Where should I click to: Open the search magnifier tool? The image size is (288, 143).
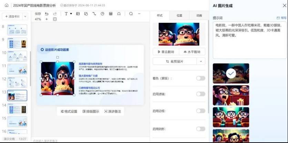[x=131, y=14]
